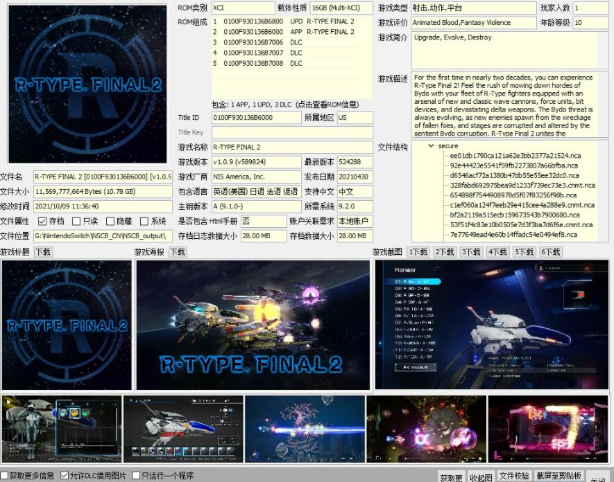This screenshot has height=482, width=614.
Task: Open ROM info via 包含: 1 APP, 1 UPD, 3 DLC text
Action: click(285, 105)
